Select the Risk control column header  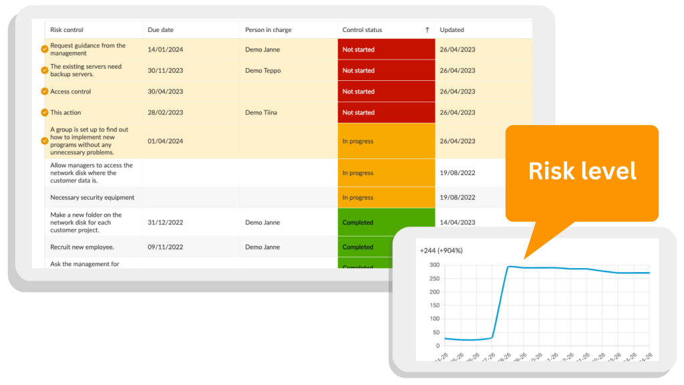(x=67, y=29)
